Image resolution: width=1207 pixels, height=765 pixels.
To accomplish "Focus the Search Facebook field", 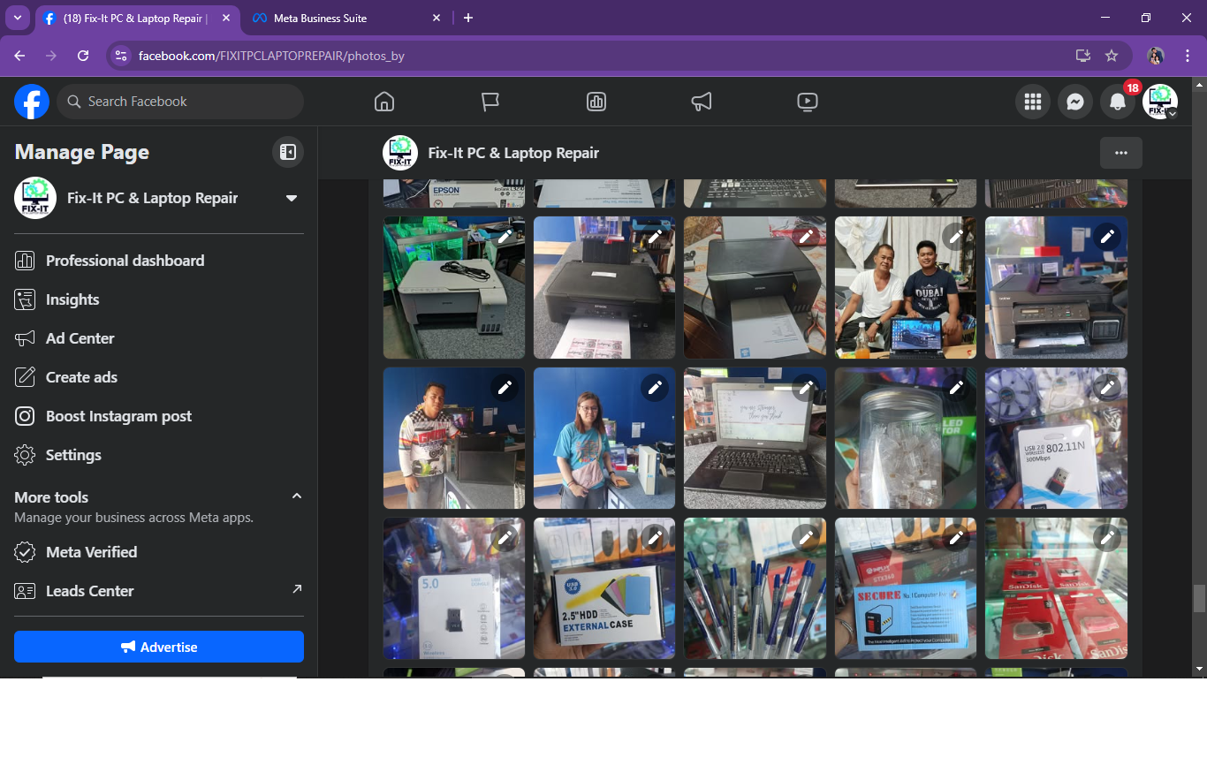I will click(x=180, y=102).
